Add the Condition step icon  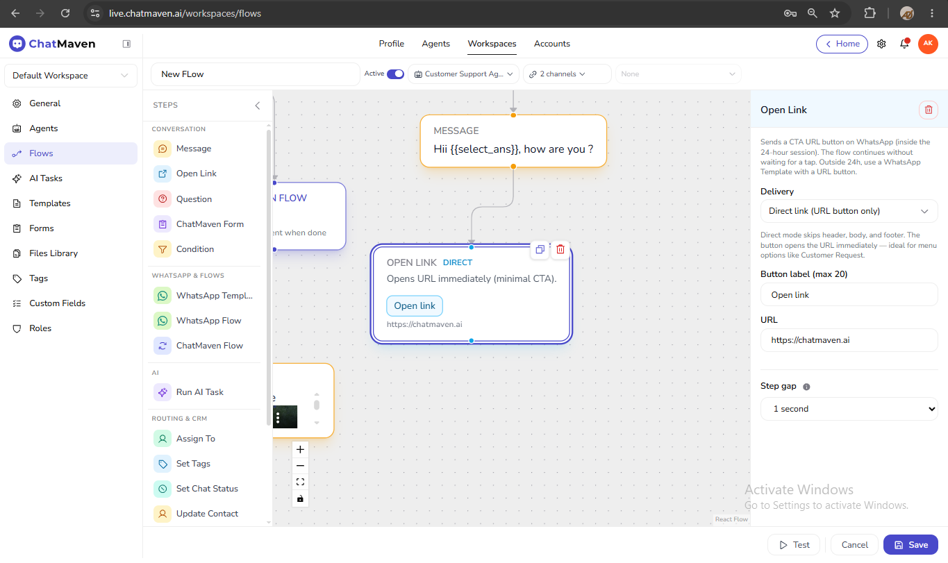click(163, 249)
